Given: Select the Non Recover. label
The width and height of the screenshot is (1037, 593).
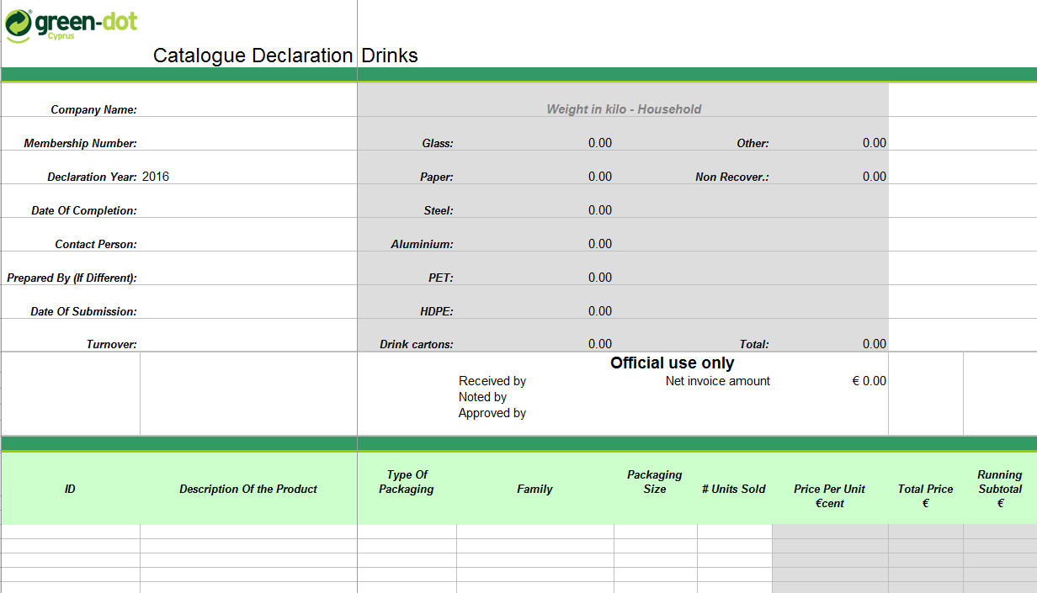Looking at the screenshot, I should tap(732, 177).
